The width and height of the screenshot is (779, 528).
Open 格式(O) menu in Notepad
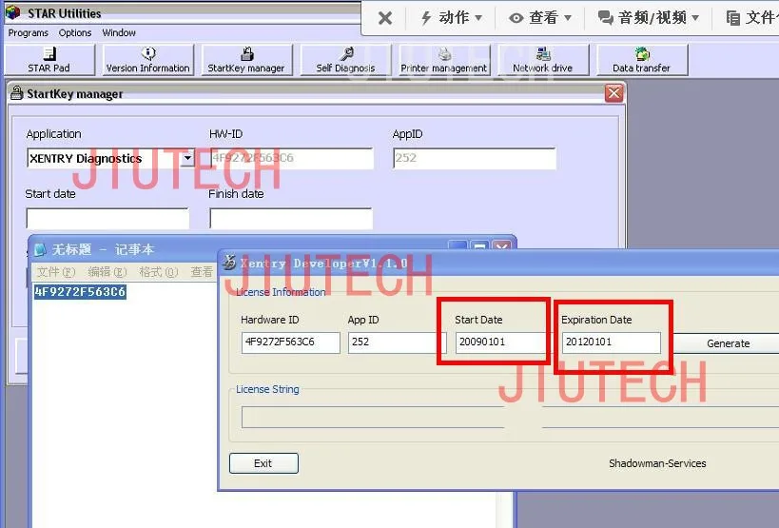click(159, 272)
